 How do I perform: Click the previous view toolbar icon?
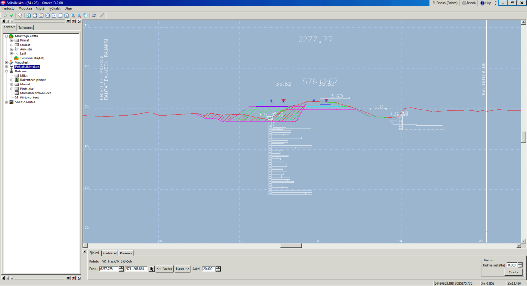[47, 15]
